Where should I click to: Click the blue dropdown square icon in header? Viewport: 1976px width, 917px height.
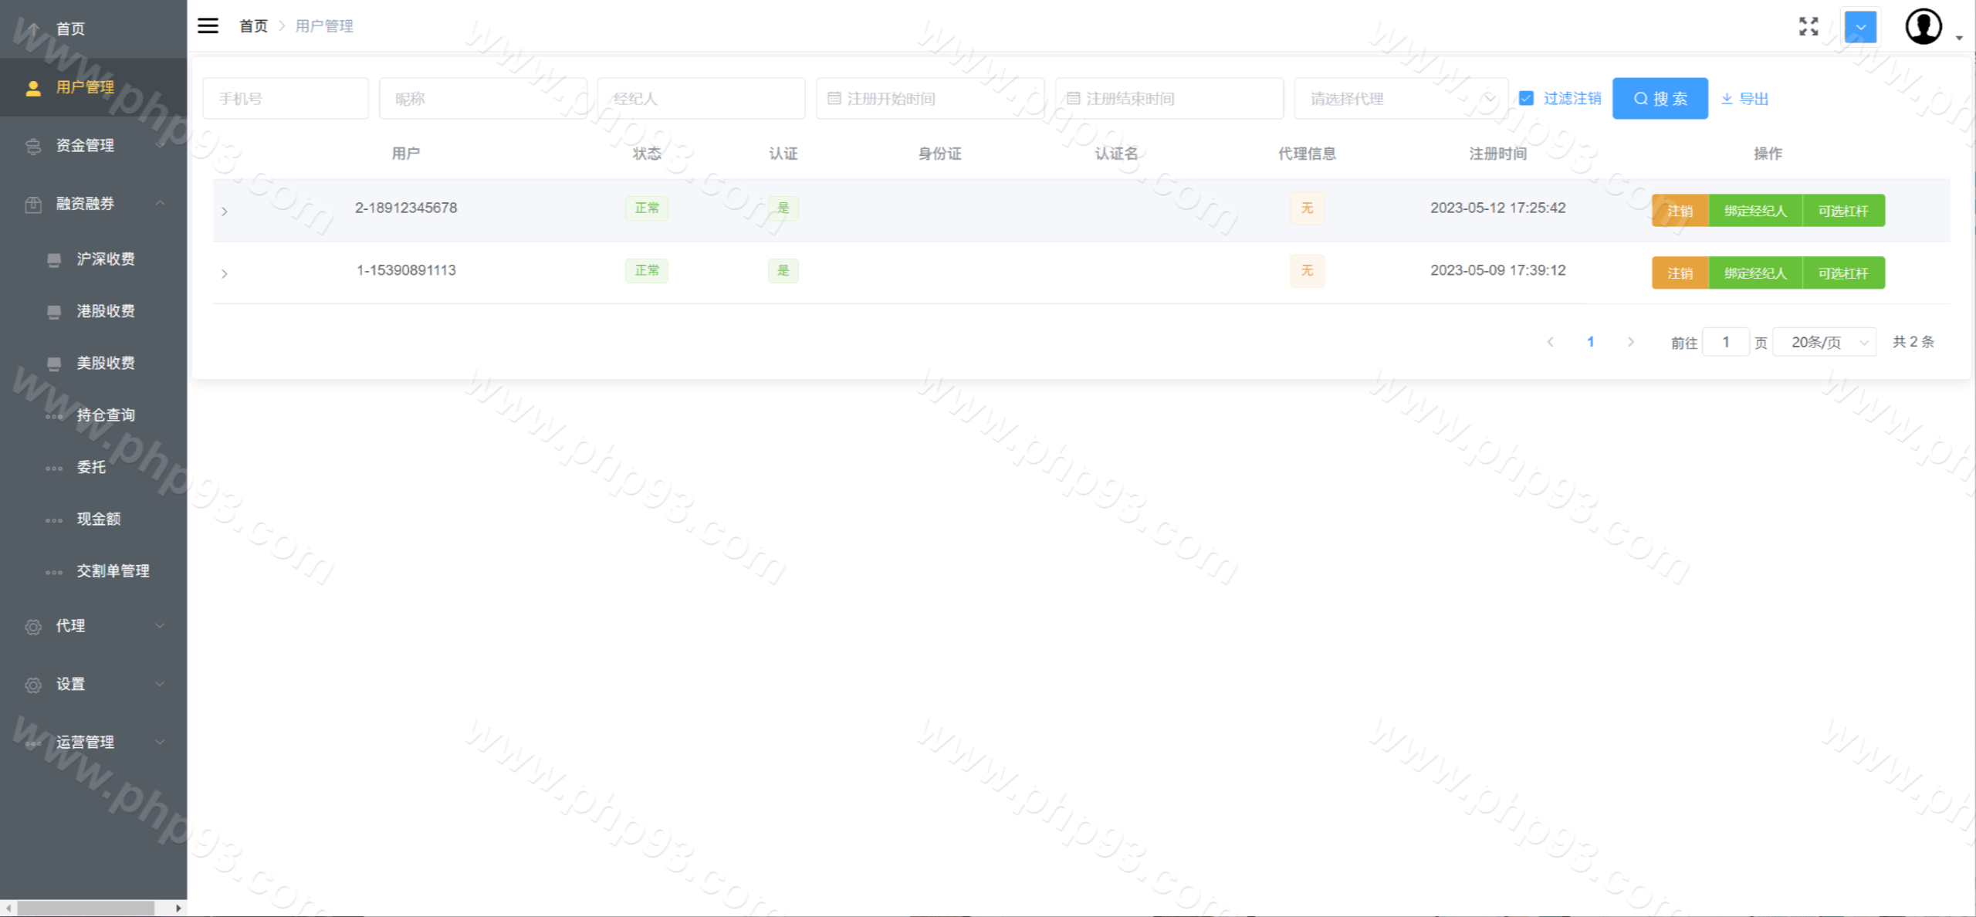[1860, 27]
